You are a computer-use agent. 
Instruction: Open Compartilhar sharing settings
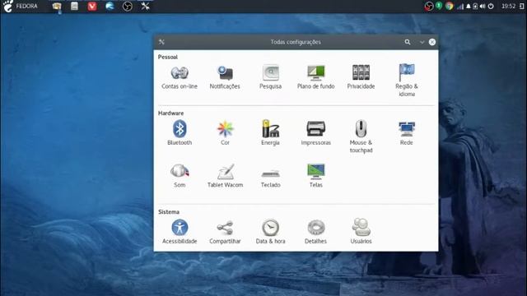[225, 232]
